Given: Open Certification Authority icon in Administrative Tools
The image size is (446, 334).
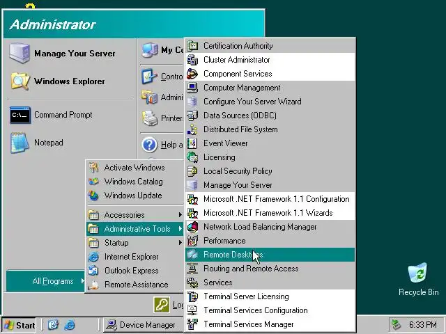Looking at the screenshot, I should pyautogui.click(x=192, y=46).
